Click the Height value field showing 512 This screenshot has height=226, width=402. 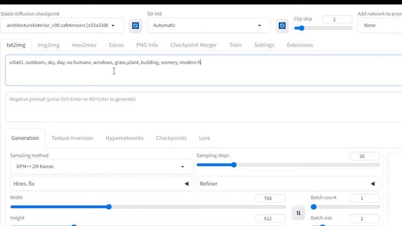271,219
